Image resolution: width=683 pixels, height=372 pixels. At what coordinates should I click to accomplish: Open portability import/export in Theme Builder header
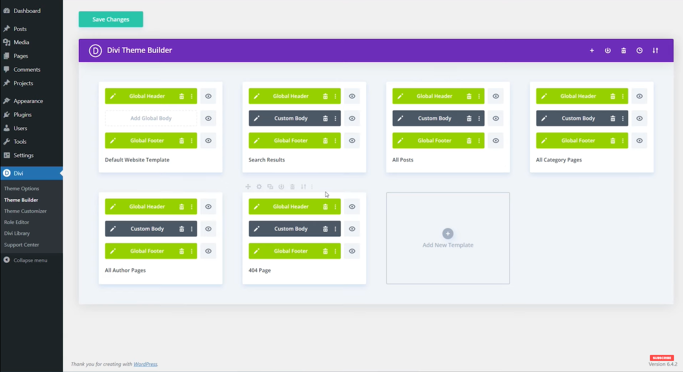655,51
